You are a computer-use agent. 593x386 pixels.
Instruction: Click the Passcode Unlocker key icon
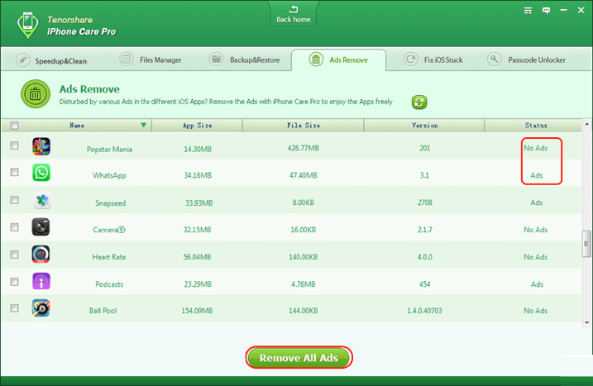click(x=495, y=60)
